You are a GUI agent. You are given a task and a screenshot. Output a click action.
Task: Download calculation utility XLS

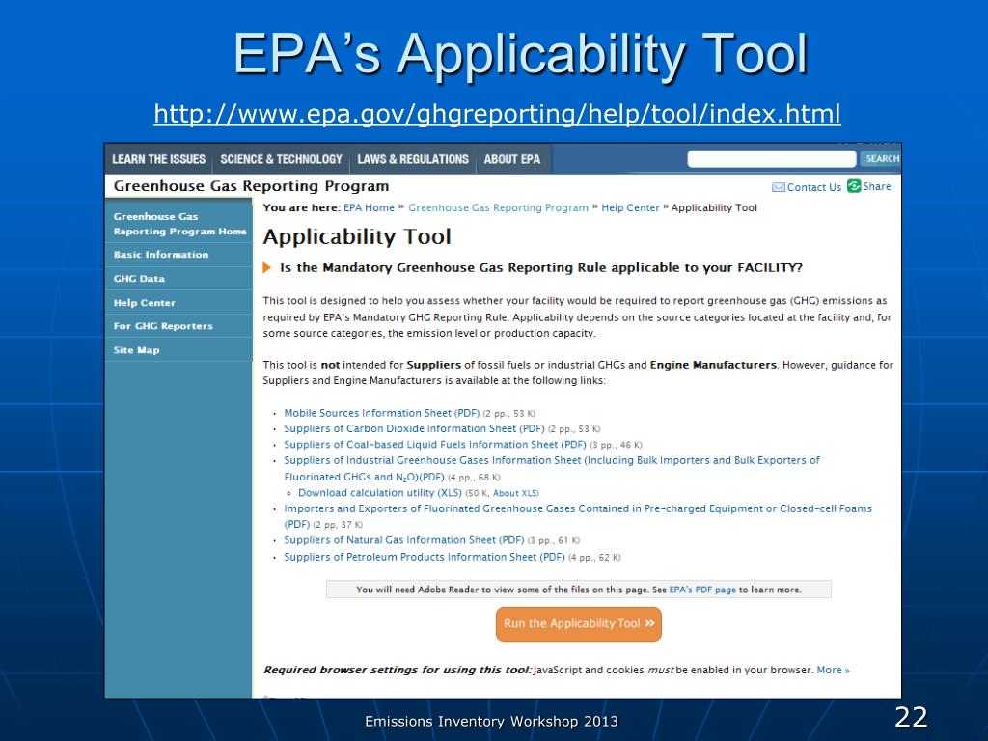(380, 493)
